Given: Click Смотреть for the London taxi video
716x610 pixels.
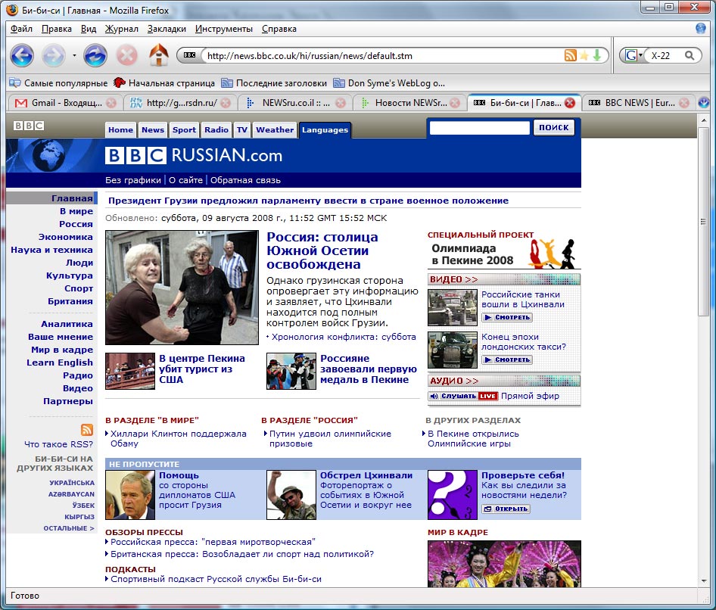Looking at the screenshot, I should tap(507, 359).
